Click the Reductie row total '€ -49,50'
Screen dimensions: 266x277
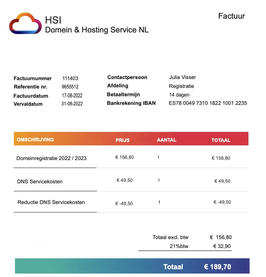pos(222,202)
